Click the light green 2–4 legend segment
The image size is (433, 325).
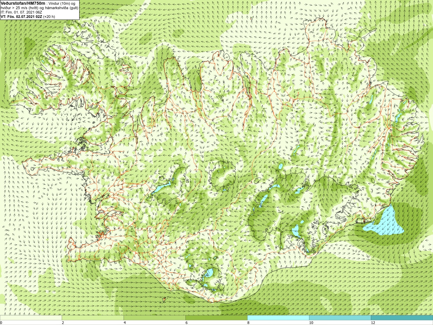click(x=93, y=318)
